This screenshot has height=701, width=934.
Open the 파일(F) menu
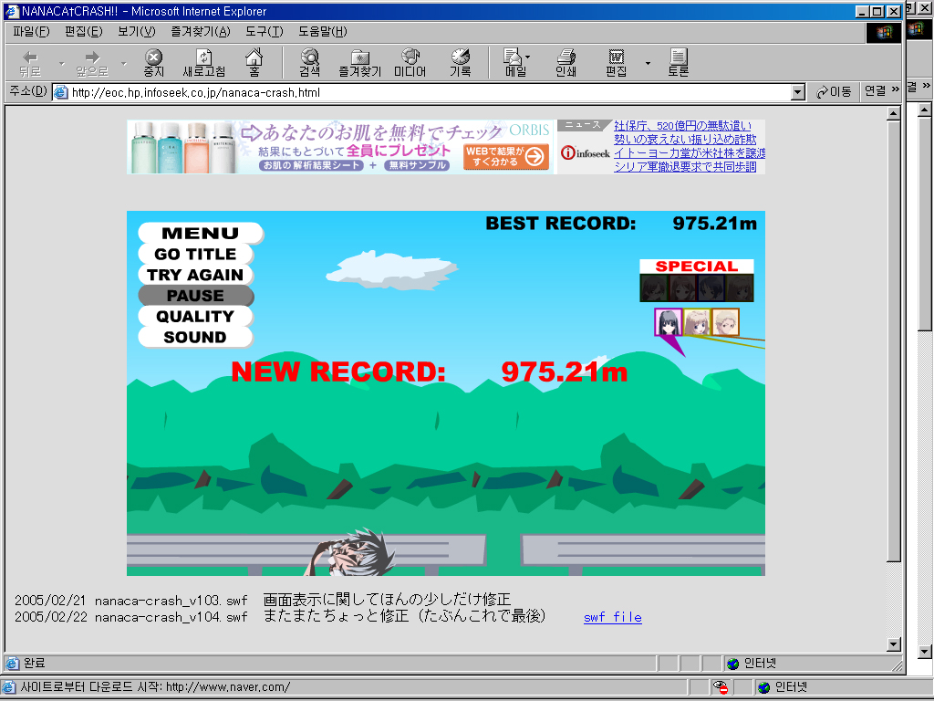[x=31, y=31]
